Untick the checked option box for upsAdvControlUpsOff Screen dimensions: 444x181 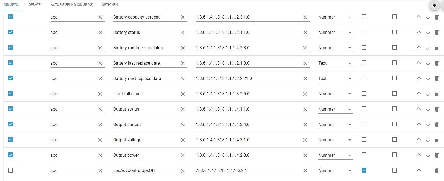[364, 170]
